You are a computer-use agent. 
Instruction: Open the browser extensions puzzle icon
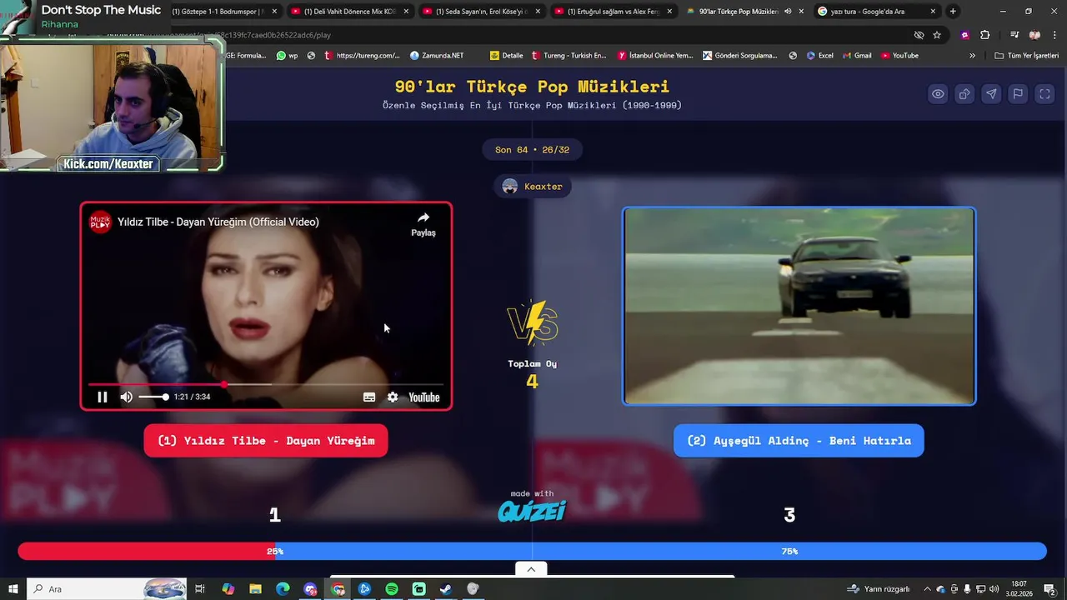984,35
